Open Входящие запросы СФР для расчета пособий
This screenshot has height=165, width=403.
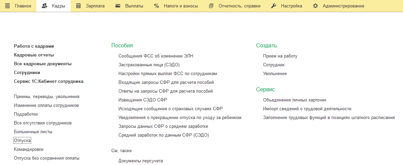click(166, 82)
